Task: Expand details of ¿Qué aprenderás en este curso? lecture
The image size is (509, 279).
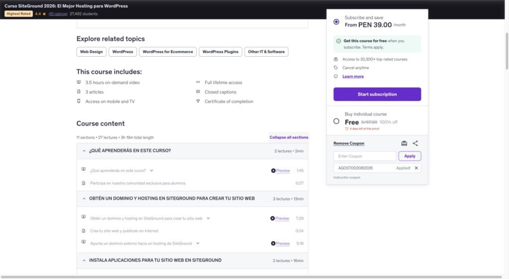Action: point(152,171)
